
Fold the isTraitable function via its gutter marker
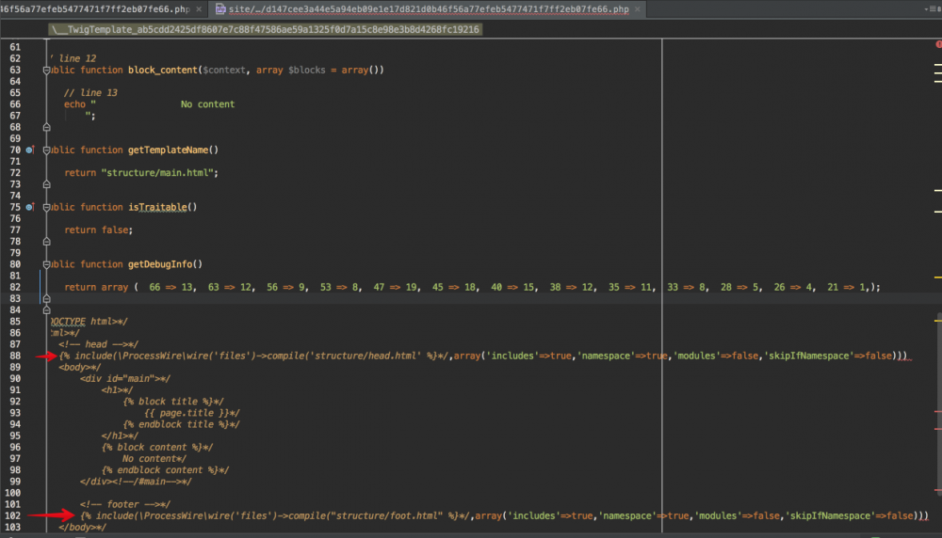(45, 207)
